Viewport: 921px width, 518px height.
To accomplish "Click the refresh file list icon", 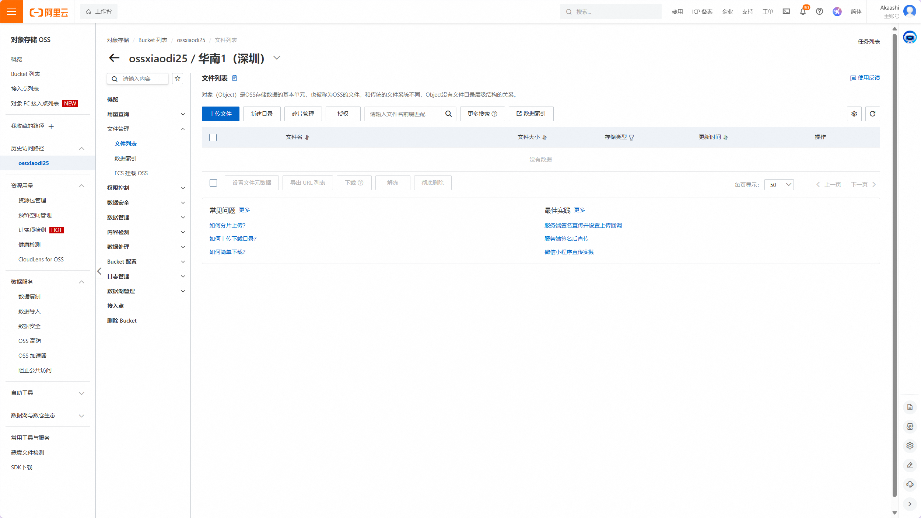I will coord(872,114).
